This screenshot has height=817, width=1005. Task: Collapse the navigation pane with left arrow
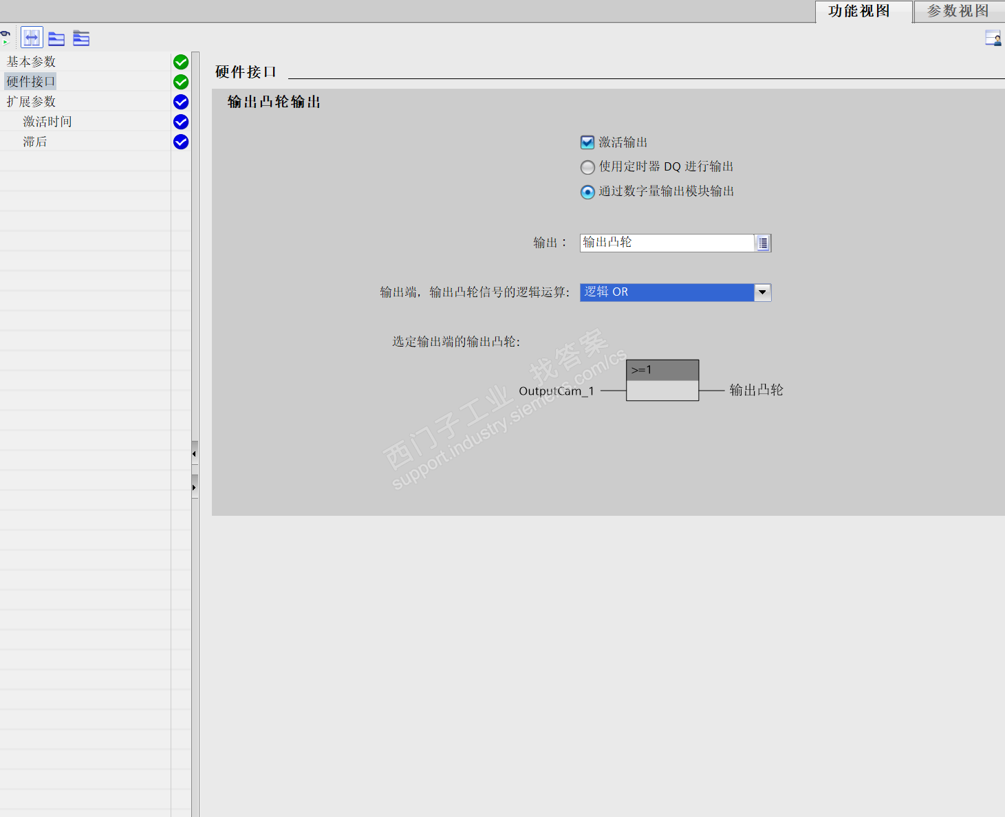195,453
